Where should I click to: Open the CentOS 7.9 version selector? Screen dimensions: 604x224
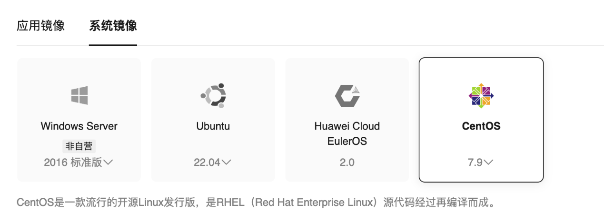pos(481,163)
